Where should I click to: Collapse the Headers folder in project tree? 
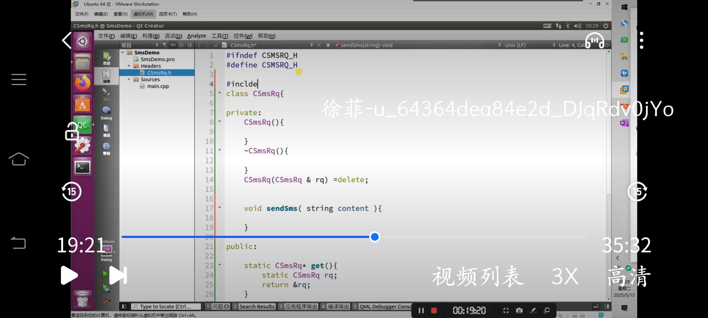129,66
